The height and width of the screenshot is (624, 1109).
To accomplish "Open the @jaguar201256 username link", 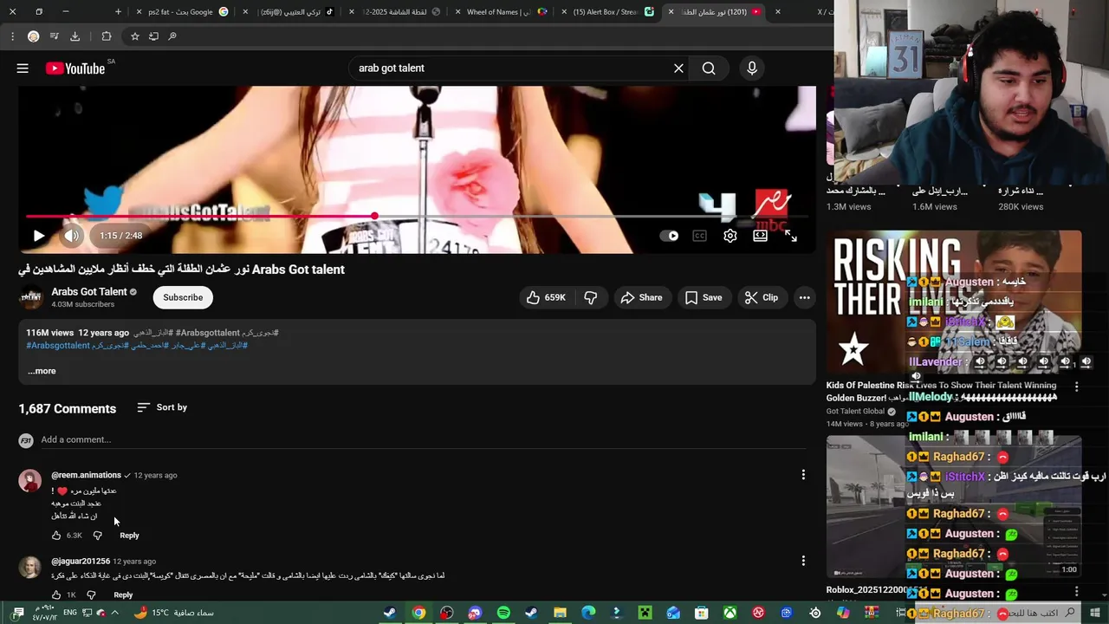I will tap(81, 562).
